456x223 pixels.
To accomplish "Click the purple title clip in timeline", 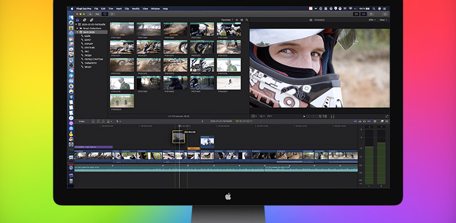I will click(x=94, y=147).
